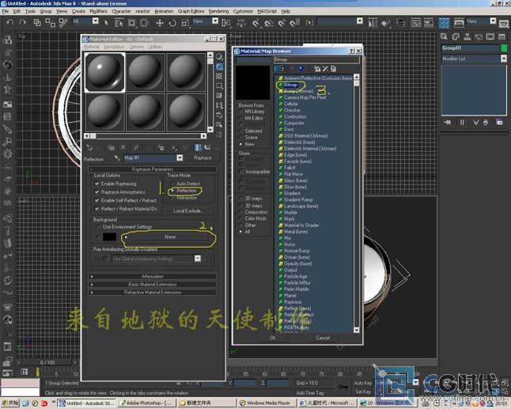The height and width of the screenshot is (409, 511).
Task: Click Reset Map/Mtl X icon in Material Editor
Action: click(x=123, y=147)
